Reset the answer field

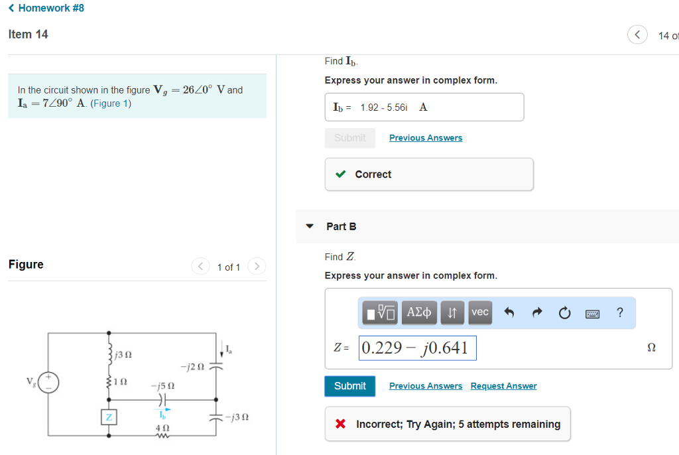tap(564, 313)
